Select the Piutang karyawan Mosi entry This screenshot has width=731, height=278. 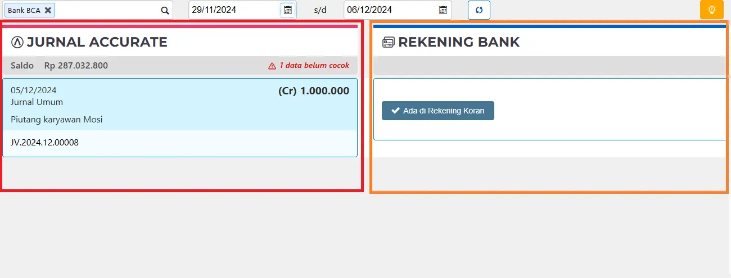pyautogui.click(x=57, y=119)
